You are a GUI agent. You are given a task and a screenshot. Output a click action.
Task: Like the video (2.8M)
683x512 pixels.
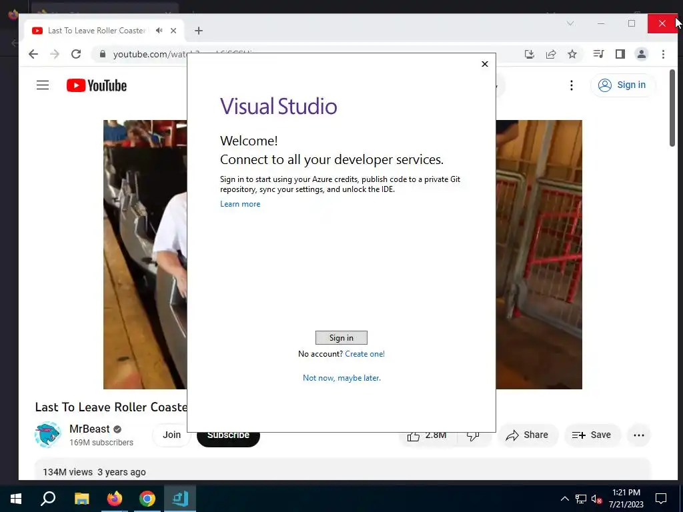pyautogui.click(x=428, y=435)
